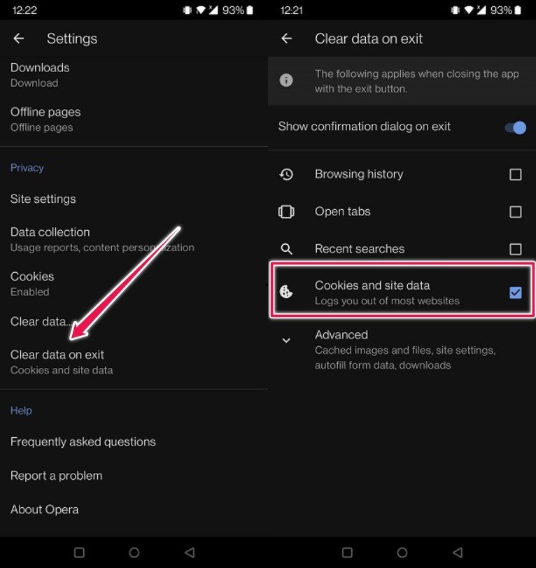Viewport: 536px width, 568px height.
Task: Tap the Help section header
Action: [x=21, y=411]
